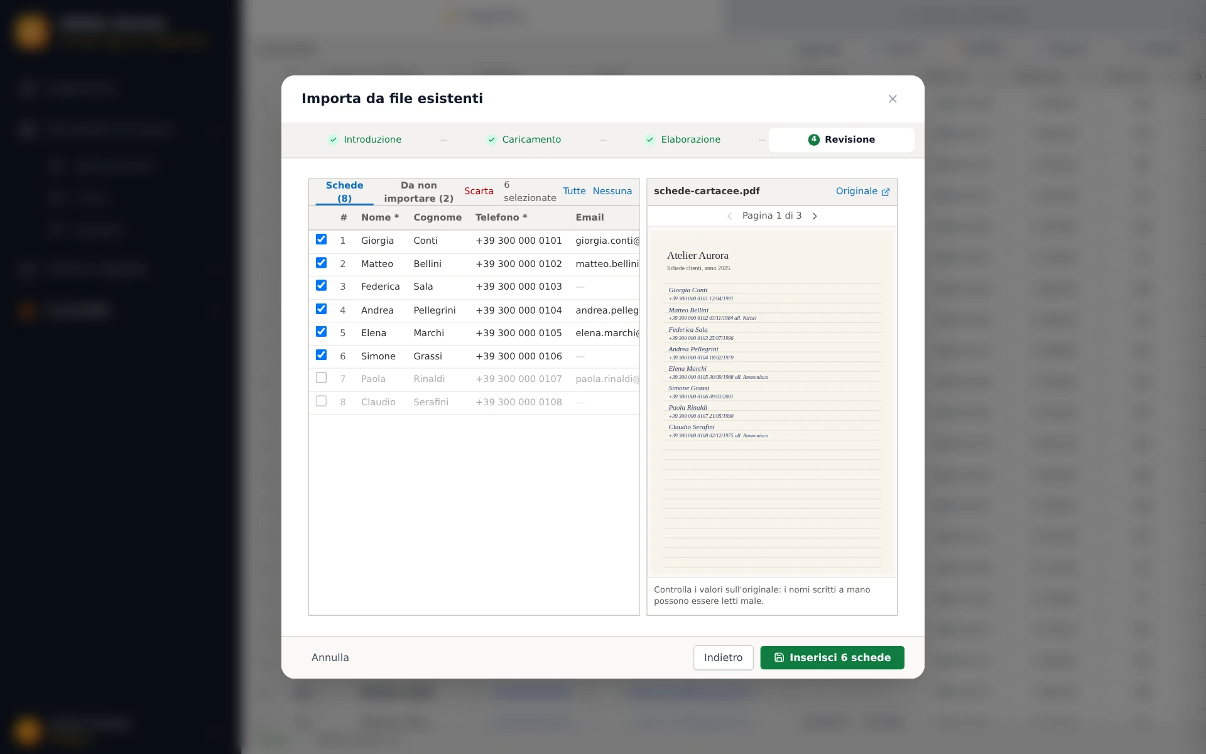Viewport: 1206px width, 754px height.
Task: Go to the Introduzione wizard step
Action: tap(365, 139)
